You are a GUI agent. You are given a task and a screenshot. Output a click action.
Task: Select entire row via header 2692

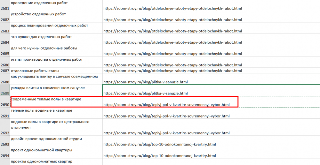coord(5,127)
